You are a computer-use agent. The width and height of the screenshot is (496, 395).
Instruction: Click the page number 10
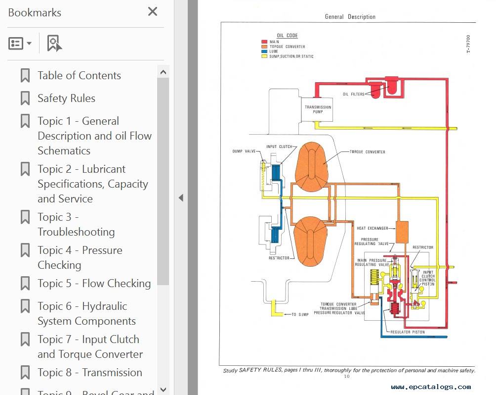pos(347,376)
